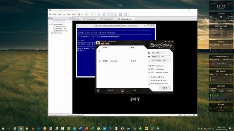The height and width of the screenshot is (131, 234).
Task: Collapse the My Computer tree node
Action: (50, 24)
